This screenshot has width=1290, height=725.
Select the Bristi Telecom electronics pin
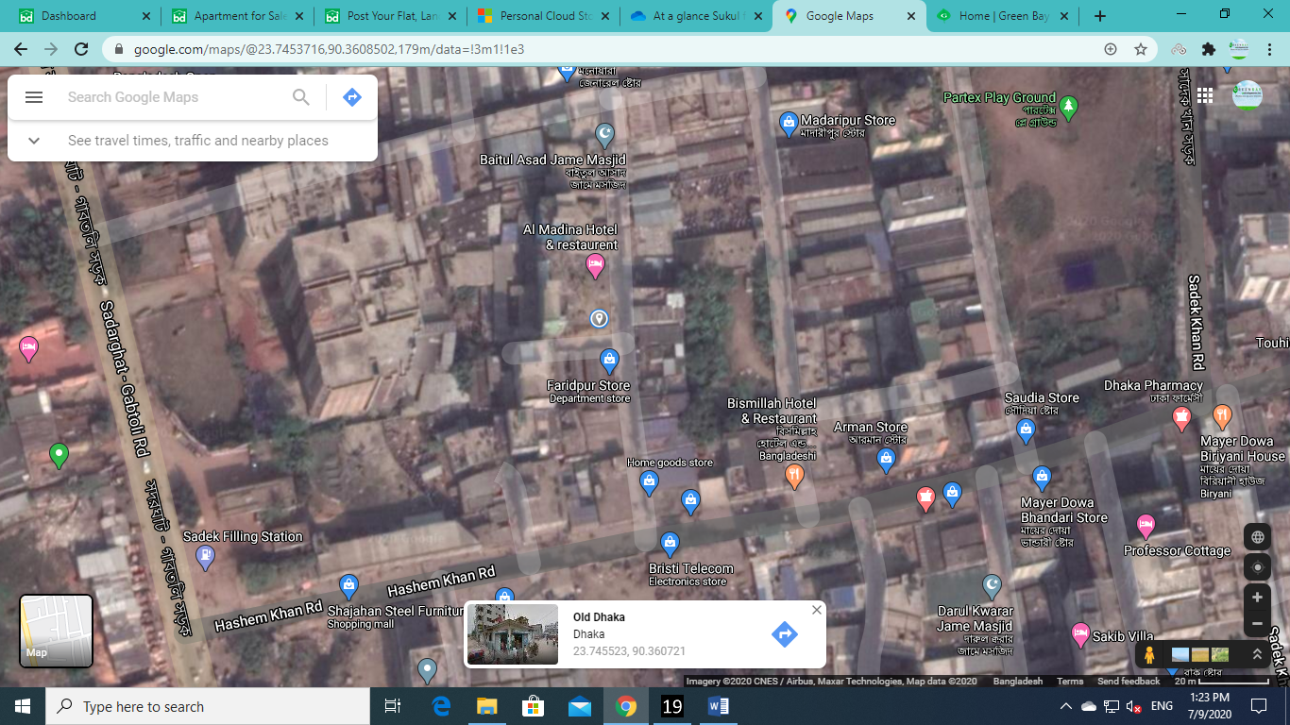pos(670,544)
